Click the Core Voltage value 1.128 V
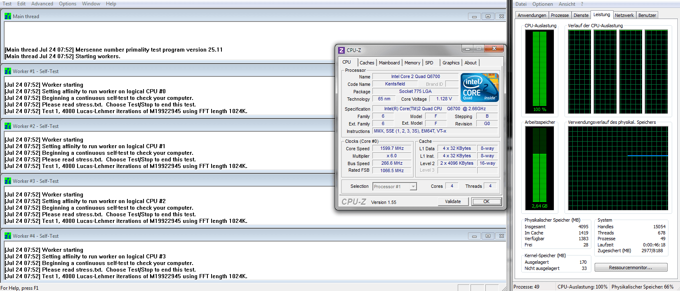The width and height of the screenshot is (680, 291). pyautogui.click(x=444, y=99)
